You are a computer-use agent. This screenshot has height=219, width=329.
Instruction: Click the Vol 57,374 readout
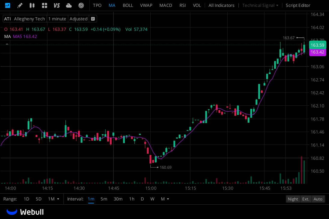coord(136,29)
